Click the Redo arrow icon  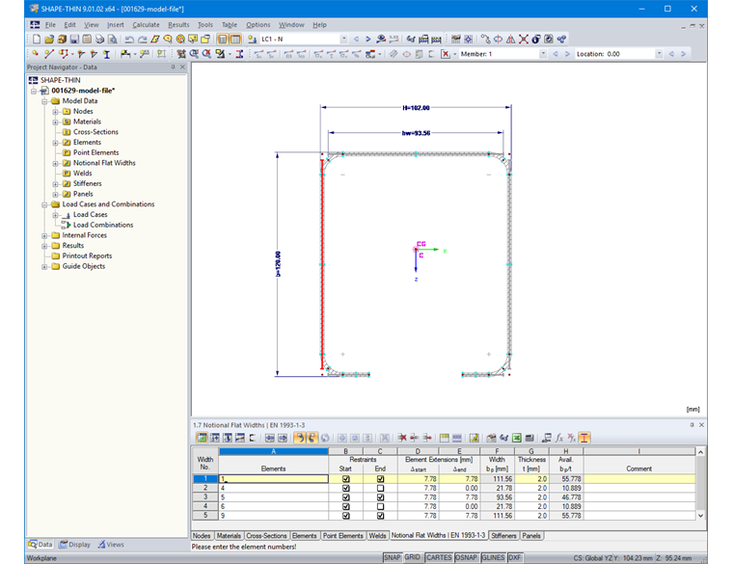pyautogui.click(x=142, y=40)
